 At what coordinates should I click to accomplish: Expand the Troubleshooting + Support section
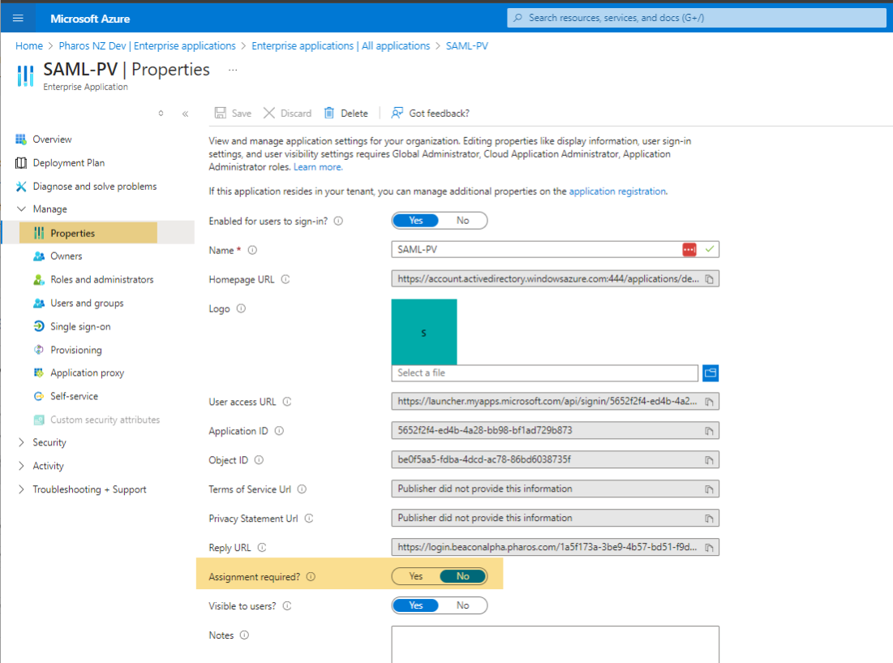point(21,489)
